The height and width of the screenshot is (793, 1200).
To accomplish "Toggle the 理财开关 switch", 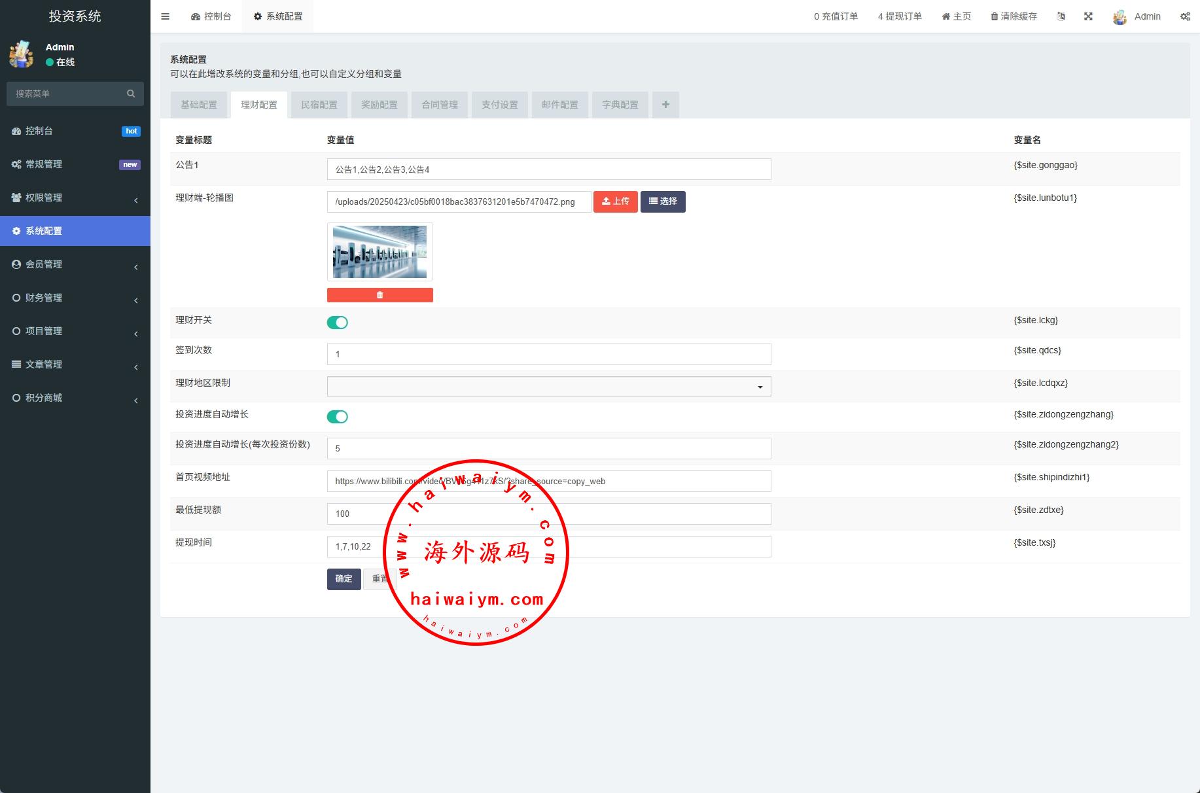I will pyautogui.click(x=338, y=323).
